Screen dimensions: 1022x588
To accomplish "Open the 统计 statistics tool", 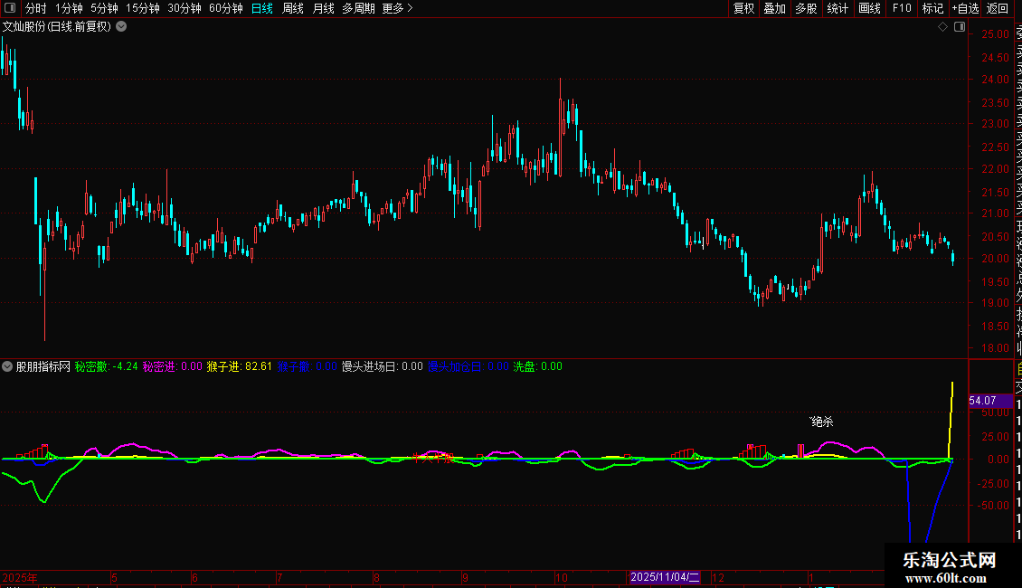I will [837, 8].
